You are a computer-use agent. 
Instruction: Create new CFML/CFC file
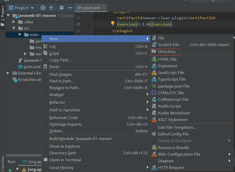pos(192,93)
